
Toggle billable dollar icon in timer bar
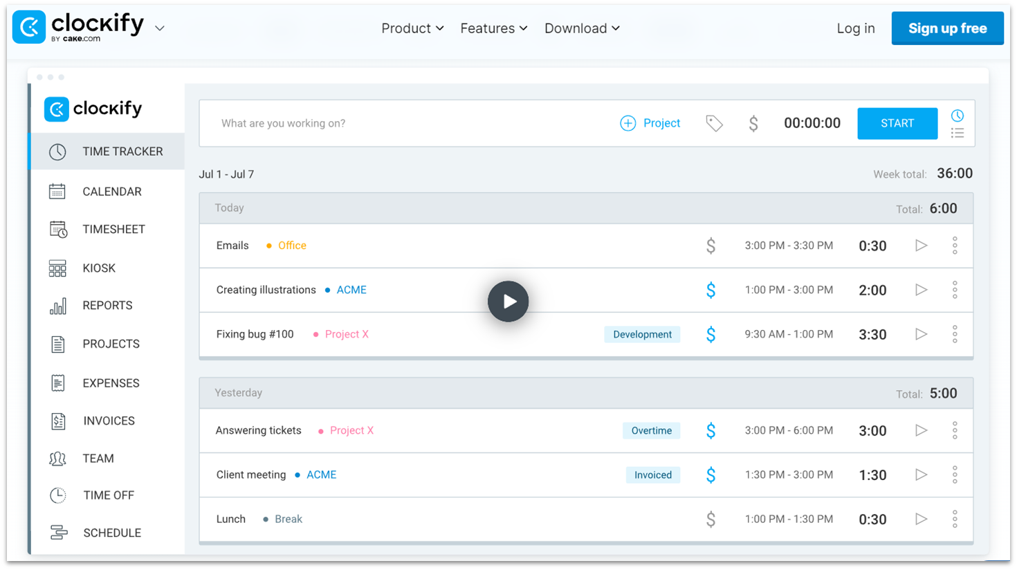[x=753, y=123]
